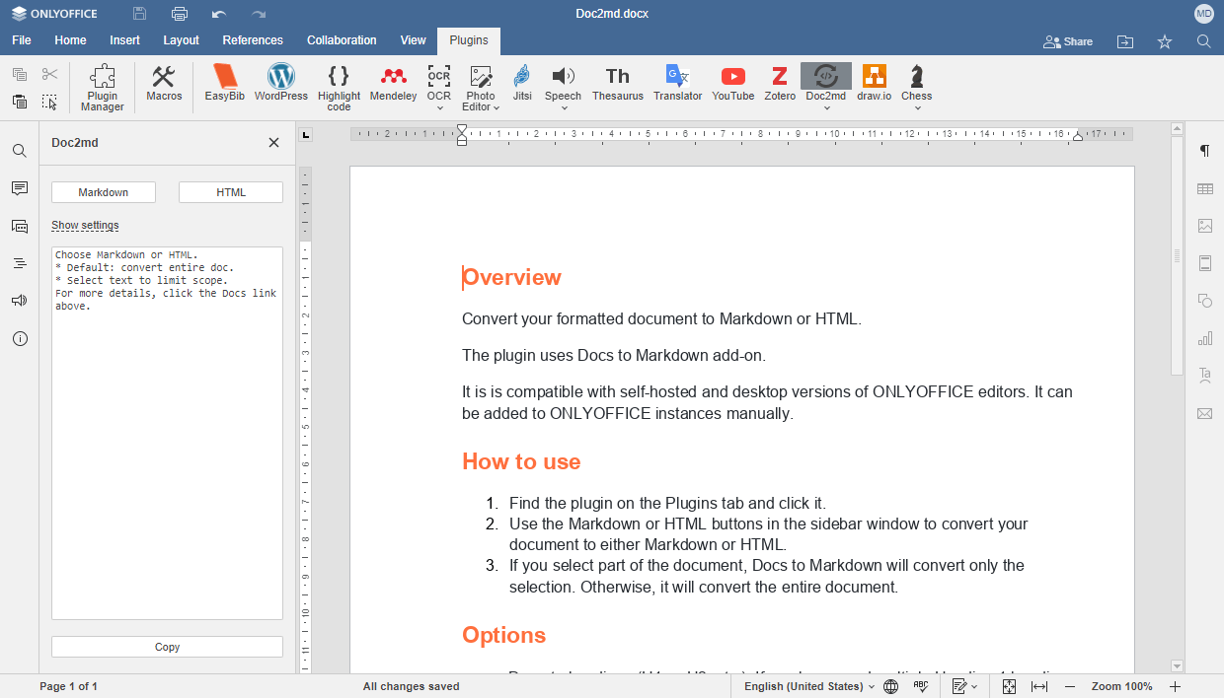Click the Open file location icon
1224x698 pixels.
[1125, 41]
